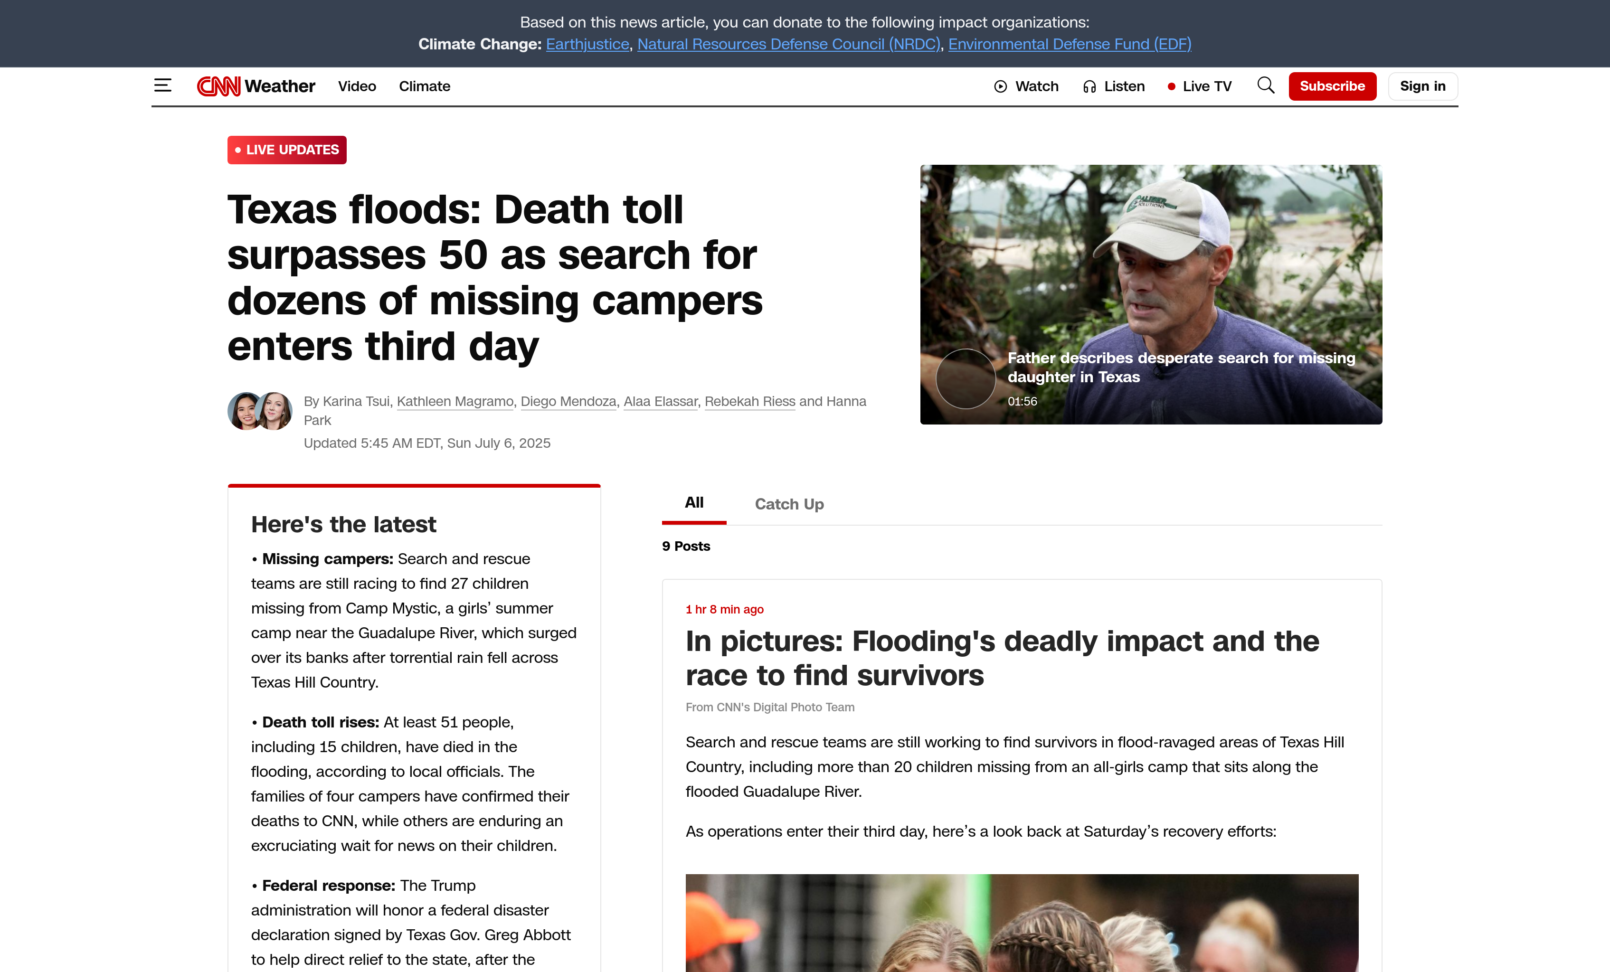Click the CNN logo

[x=219, y=86]
